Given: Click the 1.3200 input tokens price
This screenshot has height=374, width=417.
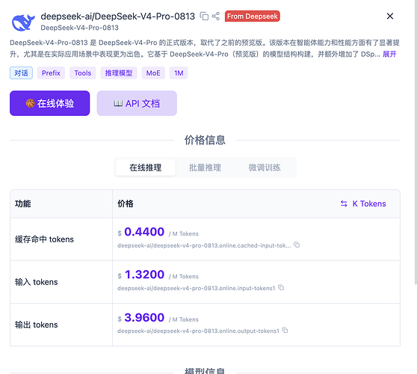Looking at the screenshot, I should tap(144, 275).
